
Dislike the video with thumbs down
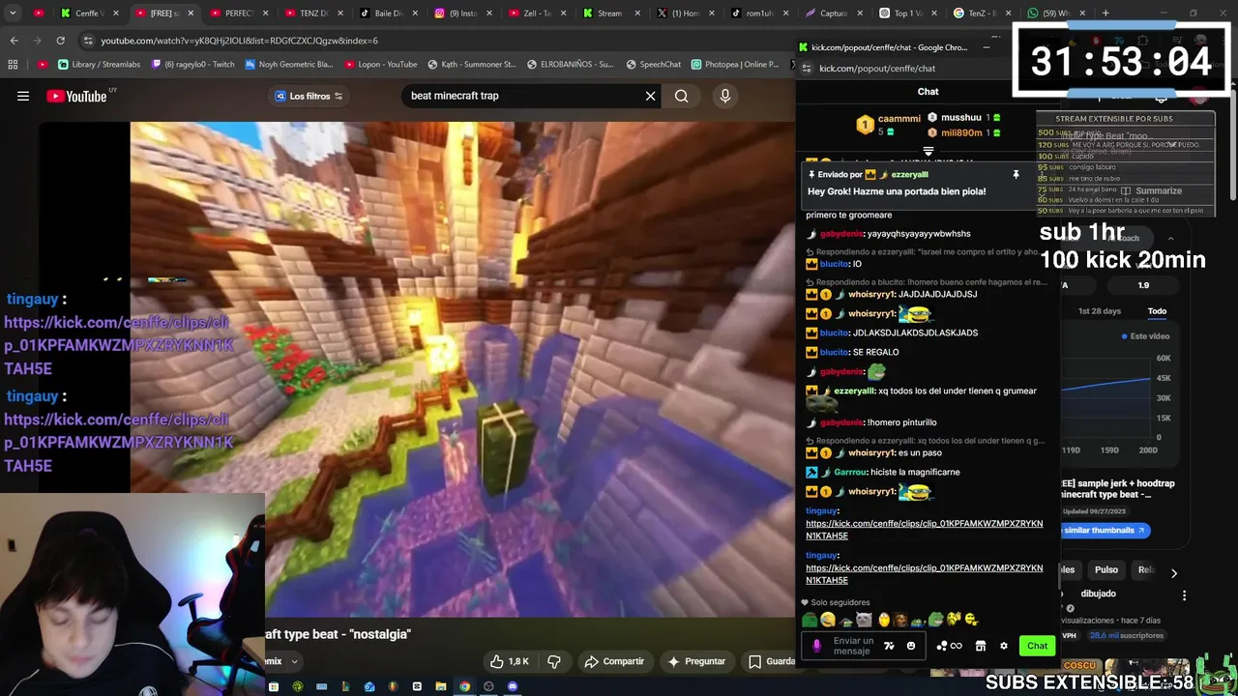click(554, 661)
